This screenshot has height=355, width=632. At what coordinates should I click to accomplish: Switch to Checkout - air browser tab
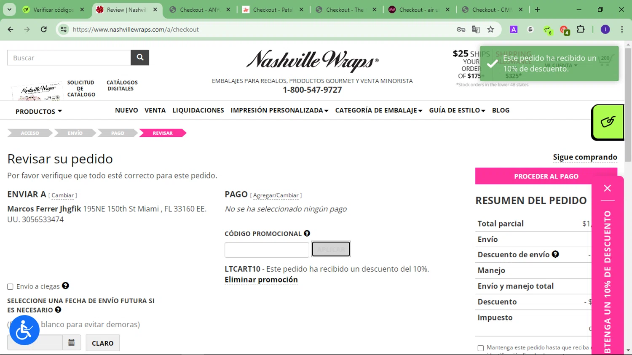tap(419, 10)
